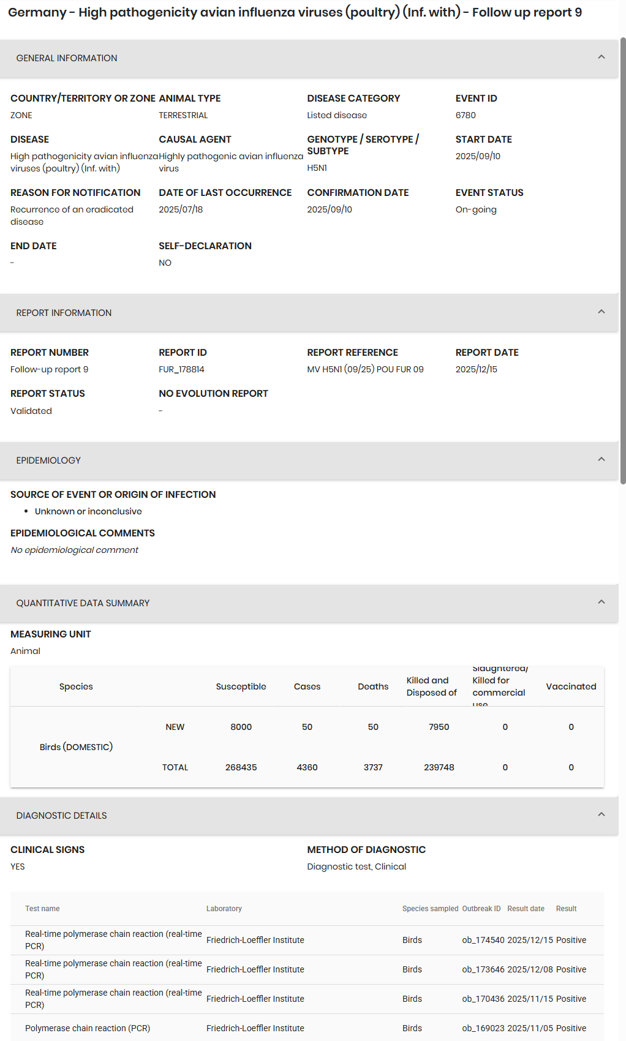Collapse the Diagnostic Details section chevron
626x1041 pixels.
tap(601, 814)
